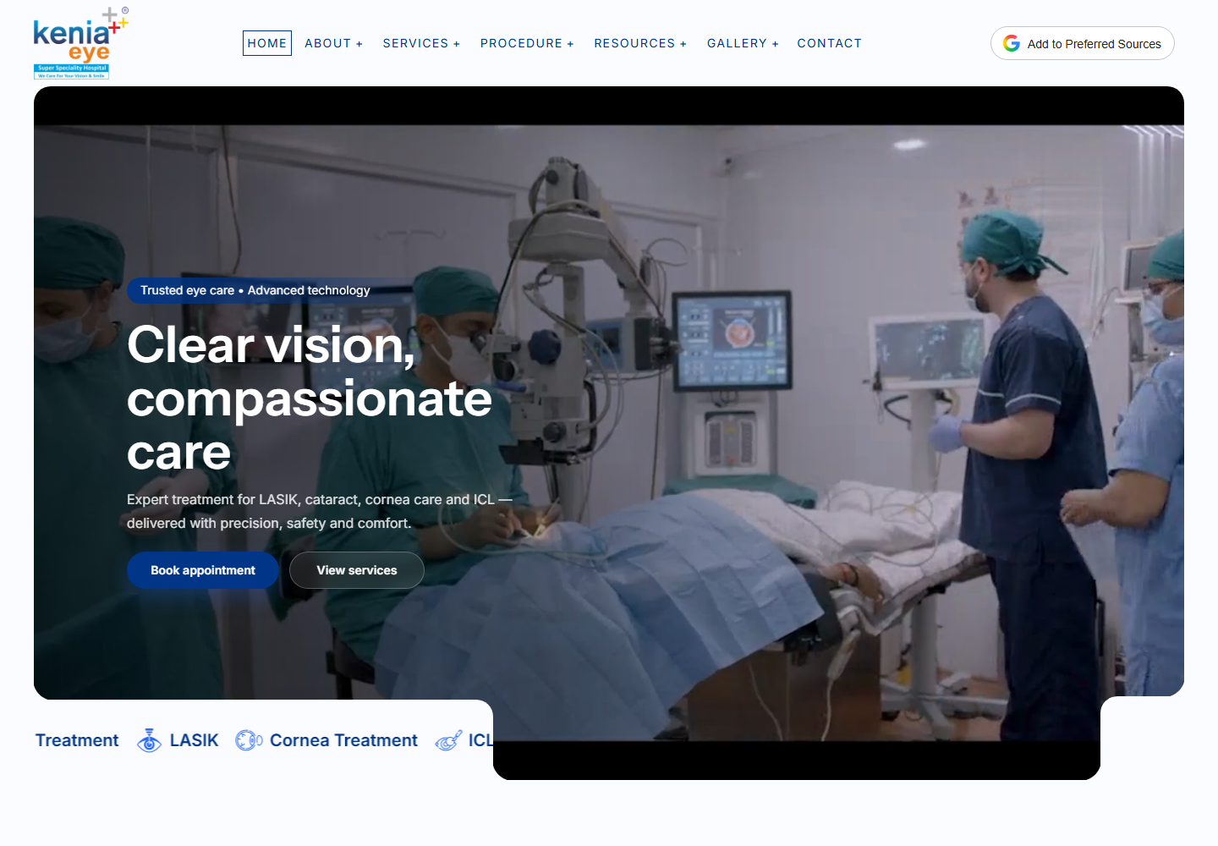Click the Treatment ticker text

(x=77, y=740)
